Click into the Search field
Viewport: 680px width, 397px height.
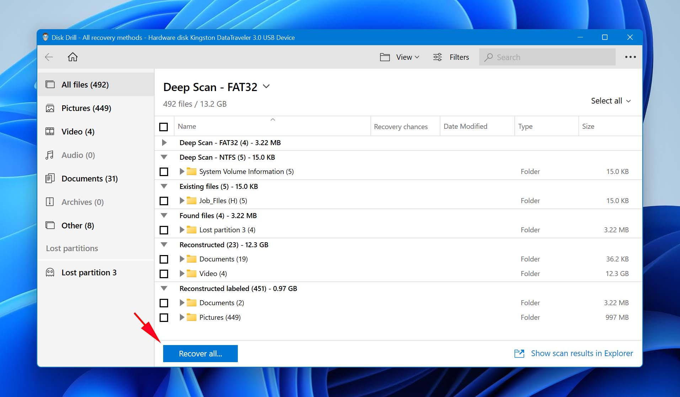point(553,57)
